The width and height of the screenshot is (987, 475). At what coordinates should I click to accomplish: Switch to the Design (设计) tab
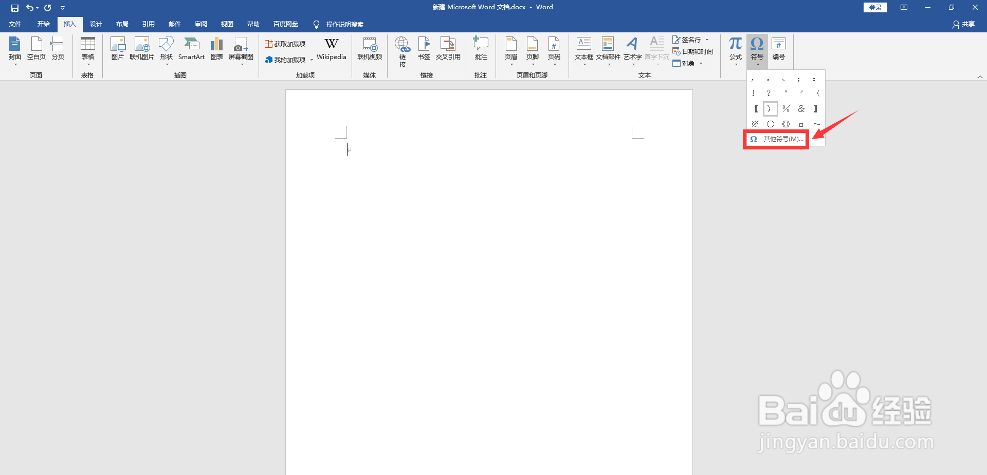pyautogui.click(x=96, y=24)
